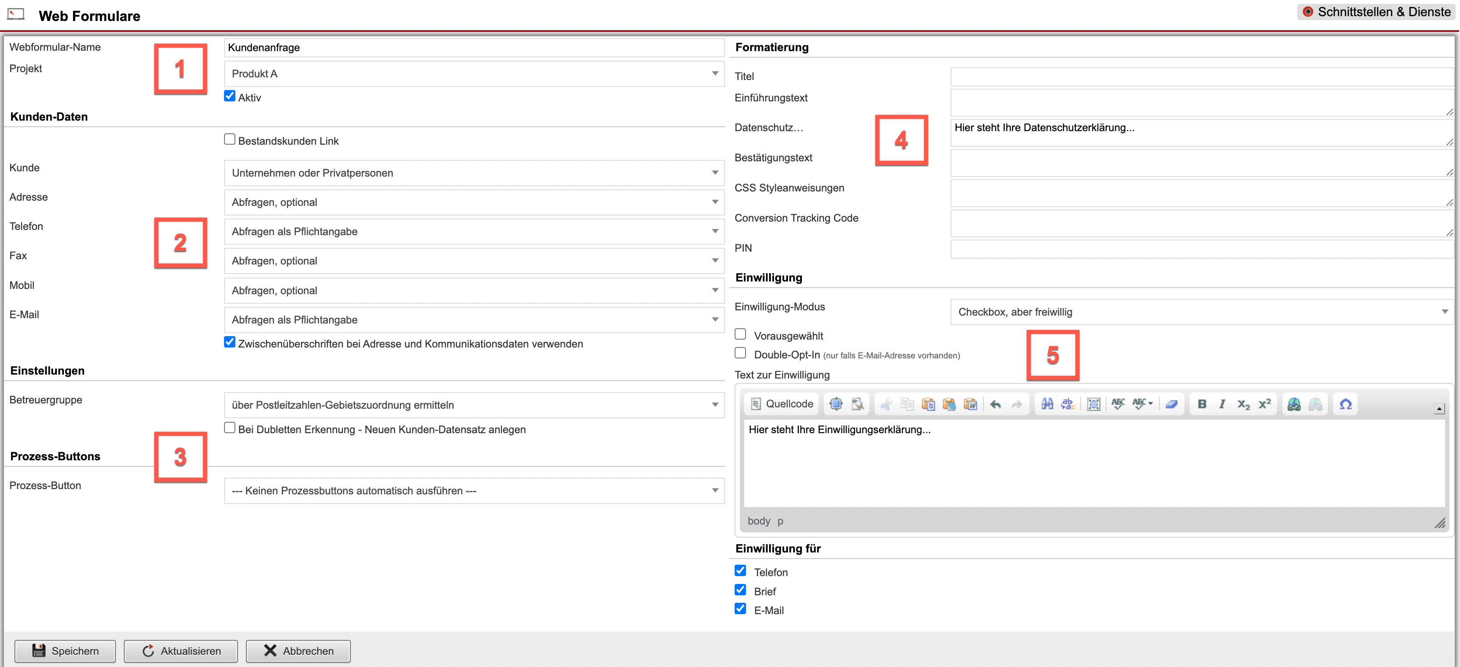Tick the Double-Opt-In checkbox
Screen dimensions: 1460x667
pyautogui.click(x=740, y=353)
